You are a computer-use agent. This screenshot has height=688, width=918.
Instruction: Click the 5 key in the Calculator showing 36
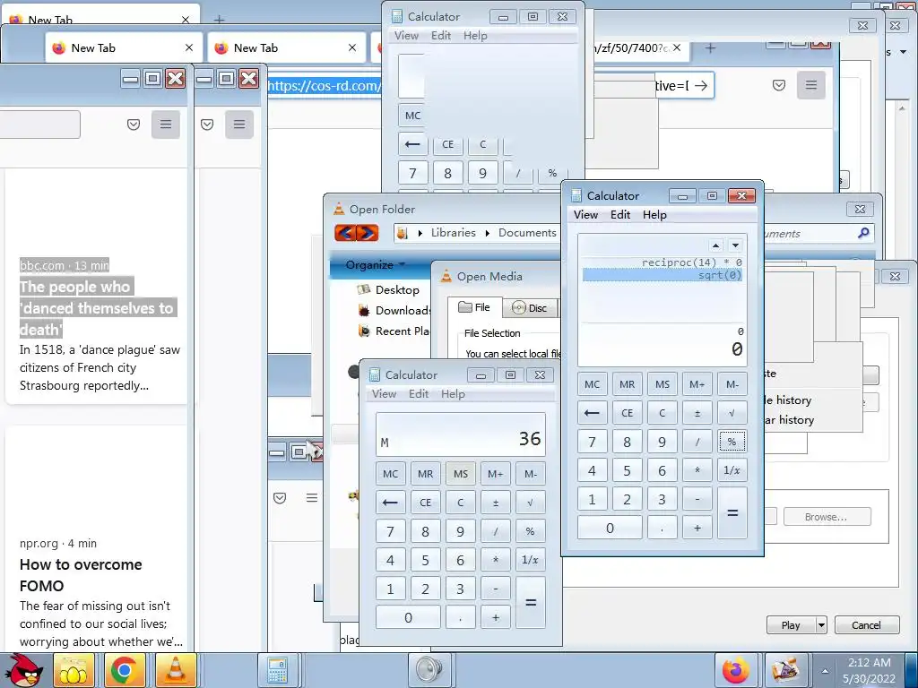[x=426, y=560]
